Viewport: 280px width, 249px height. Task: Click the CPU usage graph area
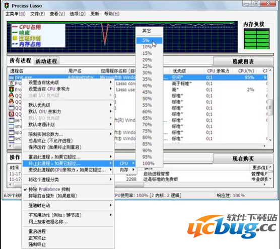[122, 37]
